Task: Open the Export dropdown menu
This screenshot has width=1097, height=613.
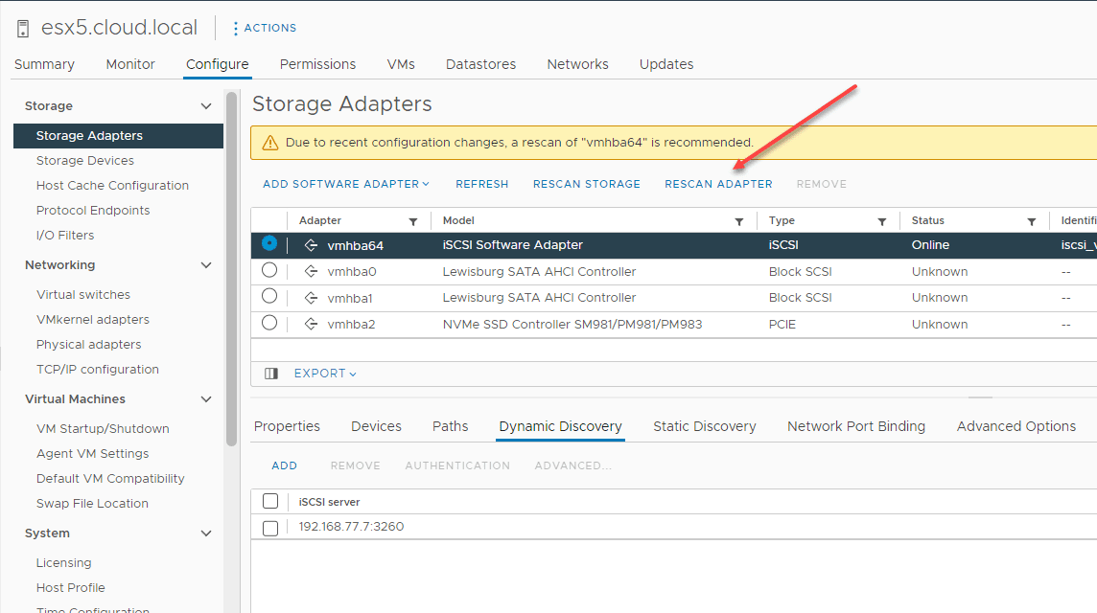Action: [325, 374]
